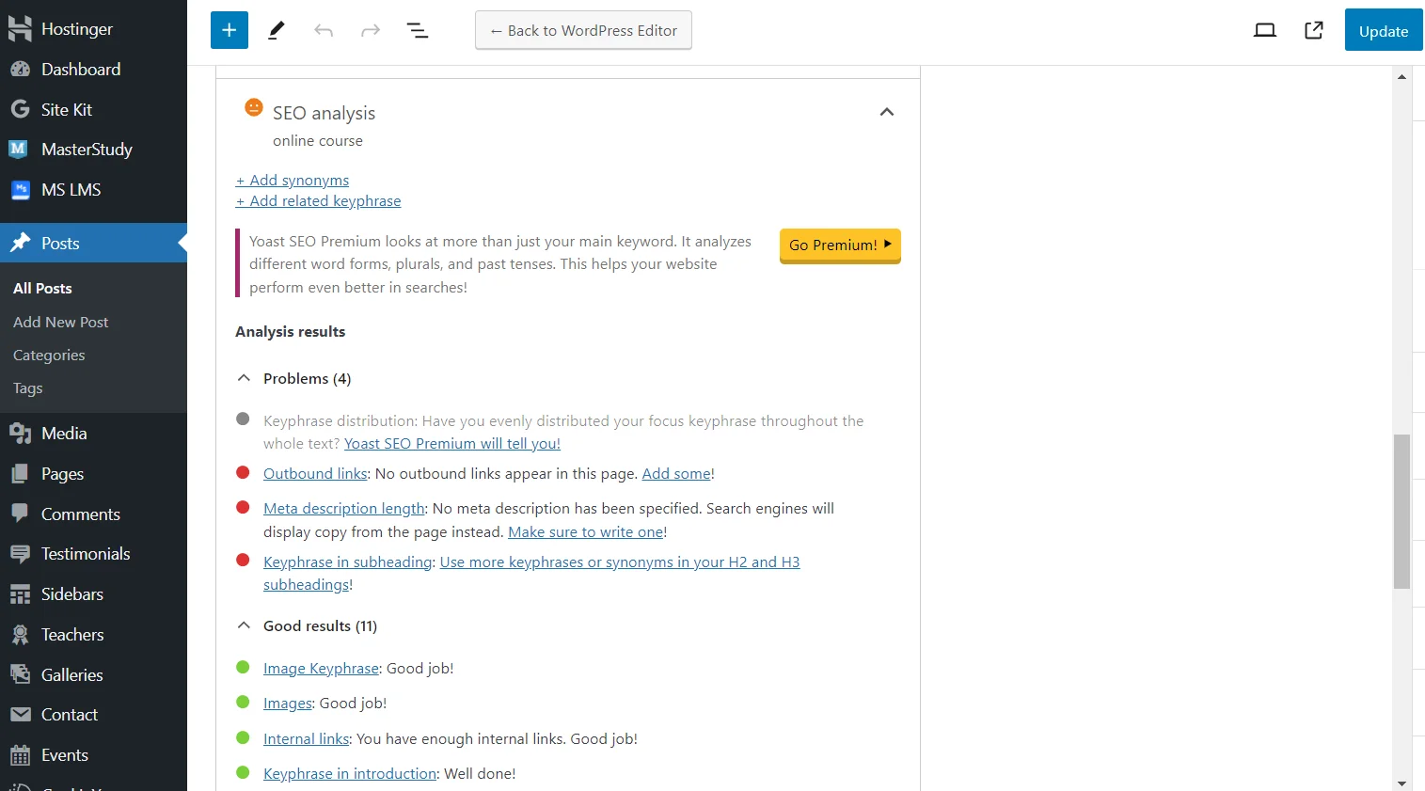Click the Teachers icon in sidebar

(20, 635)
